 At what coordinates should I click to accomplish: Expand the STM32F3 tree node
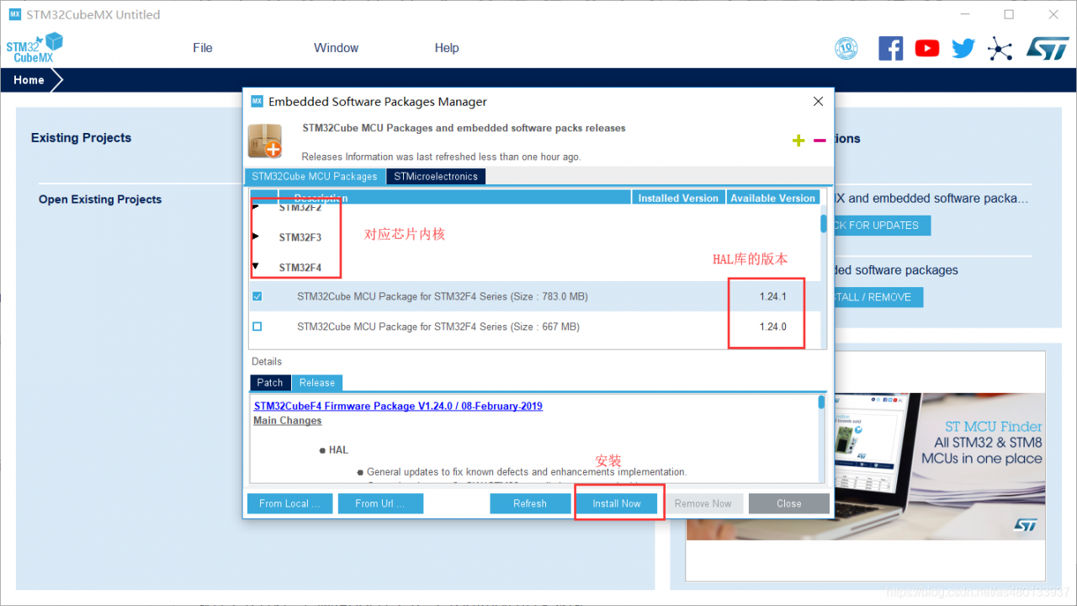click(256, 237)
